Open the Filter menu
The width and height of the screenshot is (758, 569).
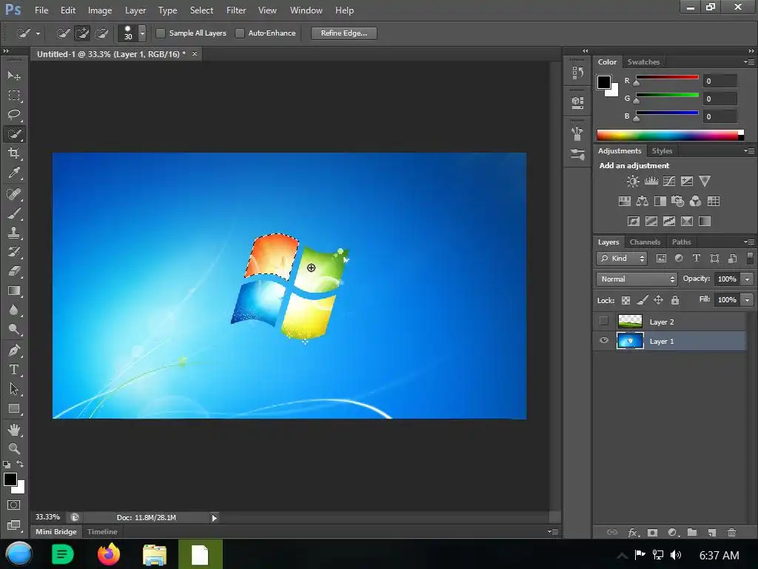[236, 10]
